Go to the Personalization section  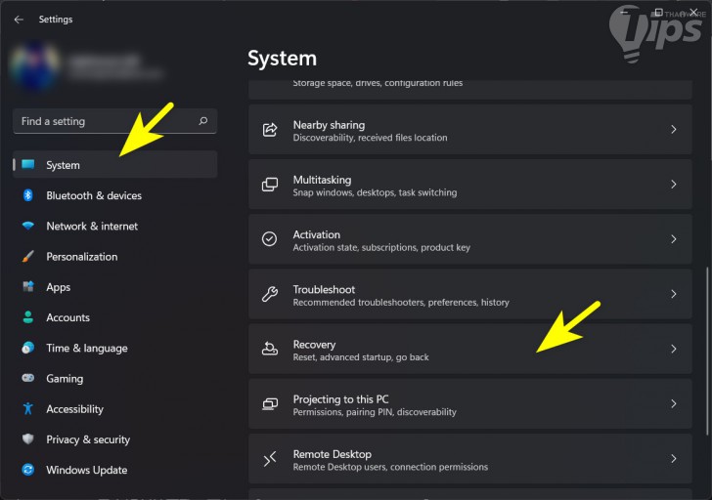[82, 257]
